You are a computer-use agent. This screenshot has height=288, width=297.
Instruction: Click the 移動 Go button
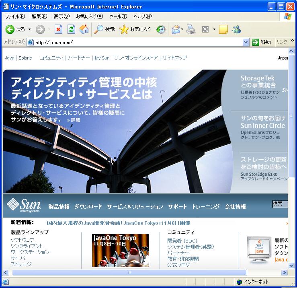262,42
